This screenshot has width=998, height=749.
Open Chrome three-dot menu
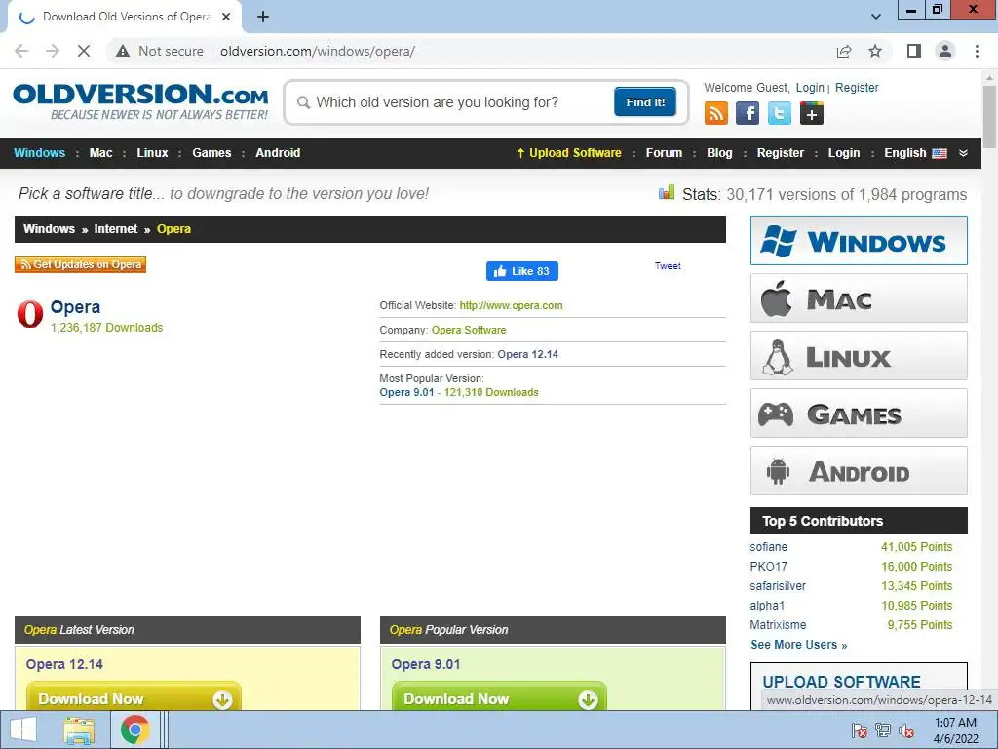click(x=977, y=51)
